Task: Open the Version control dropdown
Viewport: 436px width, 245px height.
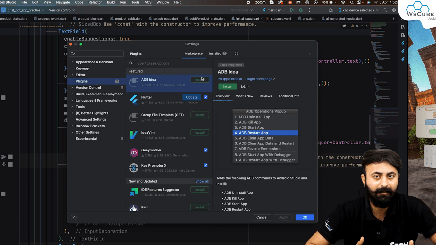Action: point(62,10)
